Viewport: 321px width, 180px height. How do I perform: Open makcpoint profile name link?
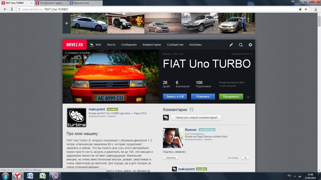97,109
